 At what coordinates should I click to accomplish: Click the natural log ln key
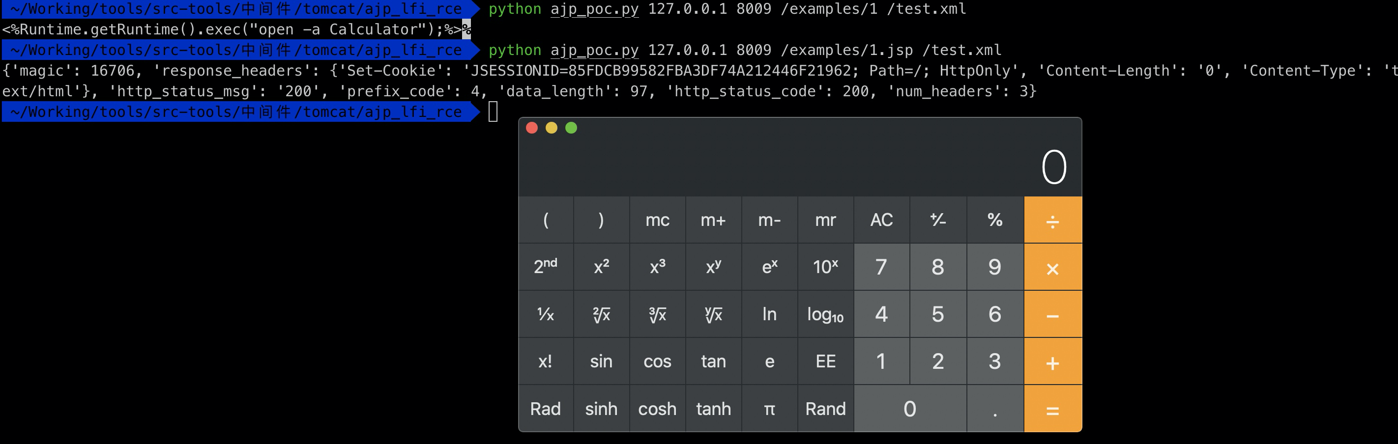[x=770, y=314]
